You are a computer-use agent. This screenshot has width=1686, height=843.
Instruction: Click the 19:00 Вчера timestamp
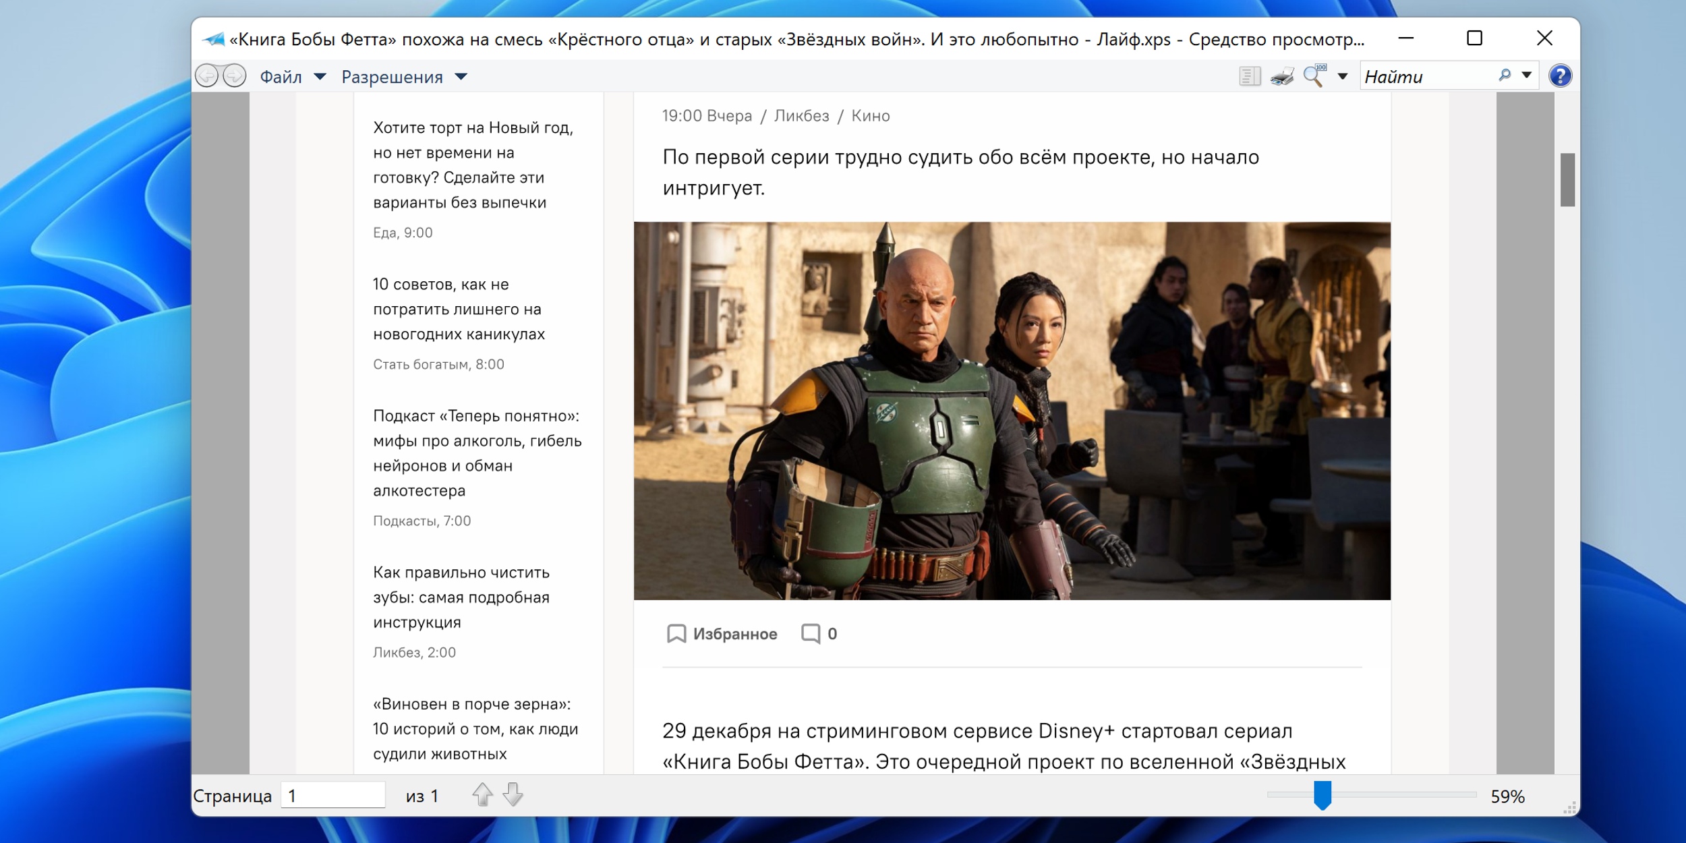707,116
